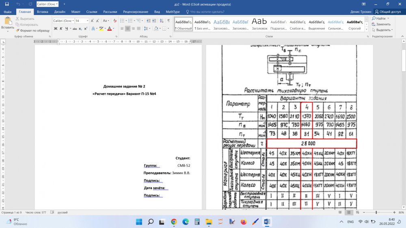Increase font size with the grow icon
This screenshot has width=406, height=228.
[x=93, y=21]
